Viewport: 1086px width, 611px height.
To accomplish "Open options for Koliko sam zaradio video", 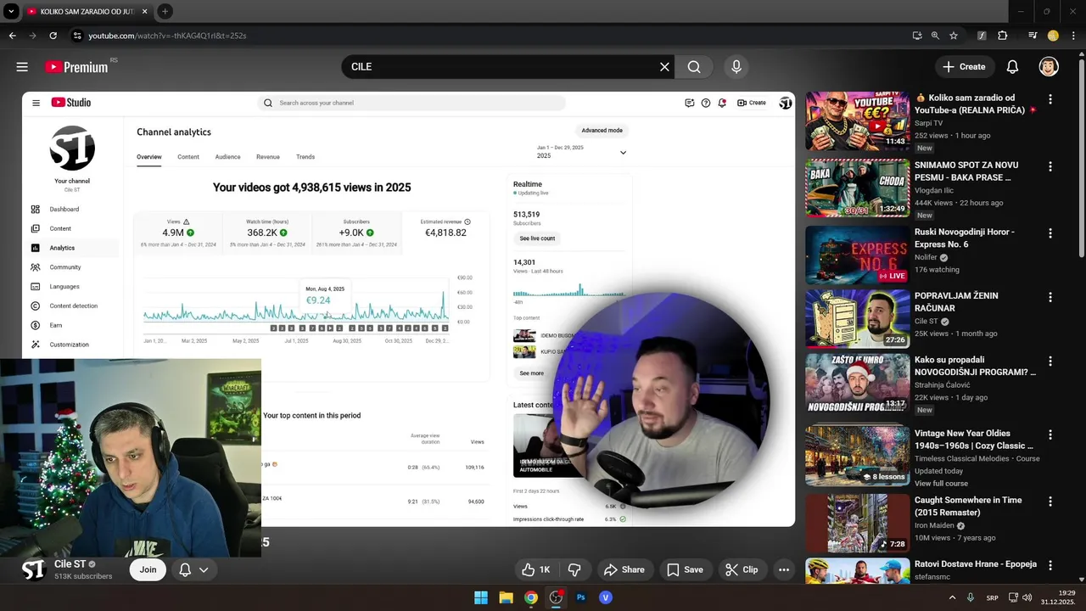I will [x=1050, y=99].
